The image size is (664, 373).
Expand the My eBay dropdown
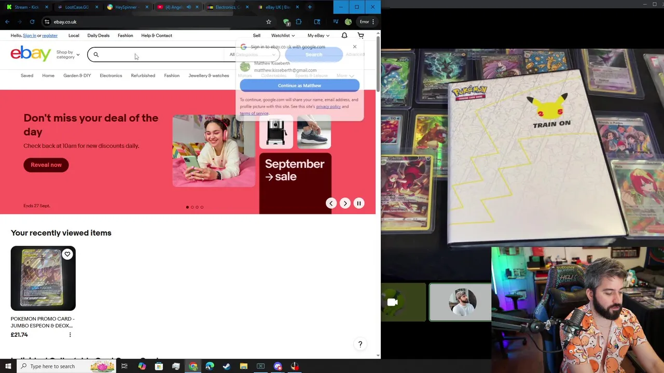pos(319,35)
